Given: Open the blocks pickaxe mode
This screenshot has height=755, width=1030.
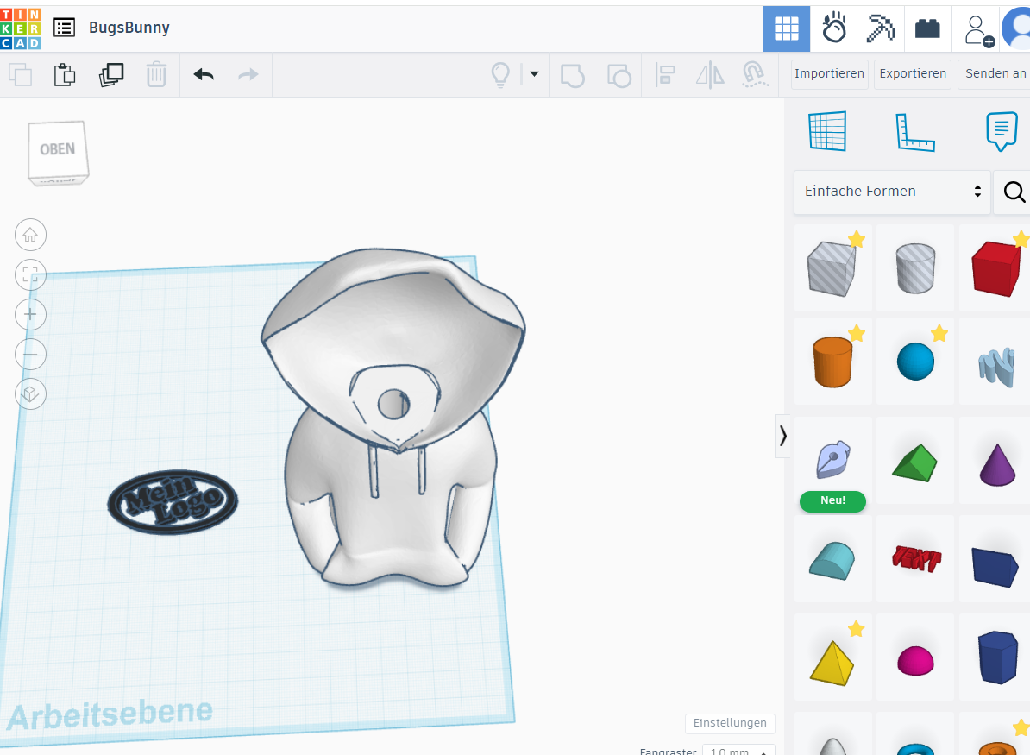Looking at the screenshot, I should (881, 29).
